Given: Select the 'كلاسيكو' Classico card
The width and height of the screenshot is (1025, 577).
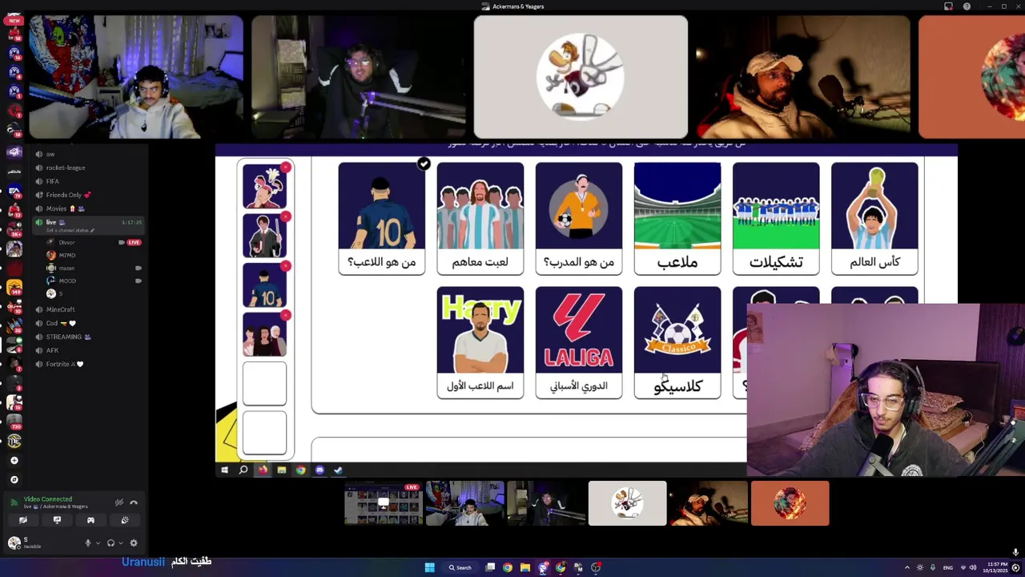Looking at the screenshot, I should click(677, 342).
